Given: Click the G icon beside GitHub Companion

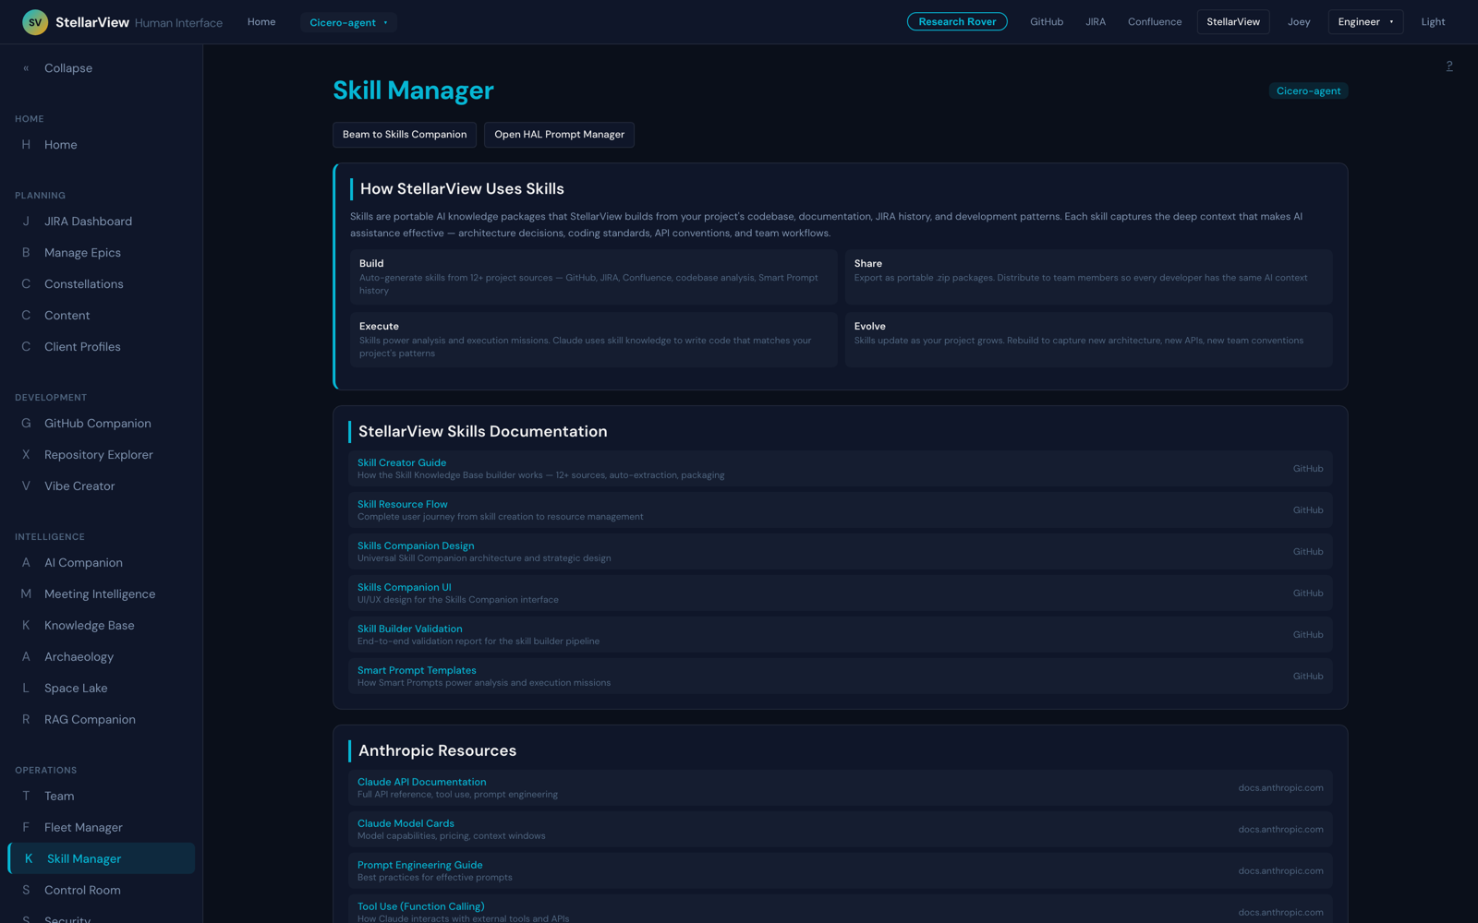Looking at the screenshot, I should (x=26, y=424).
